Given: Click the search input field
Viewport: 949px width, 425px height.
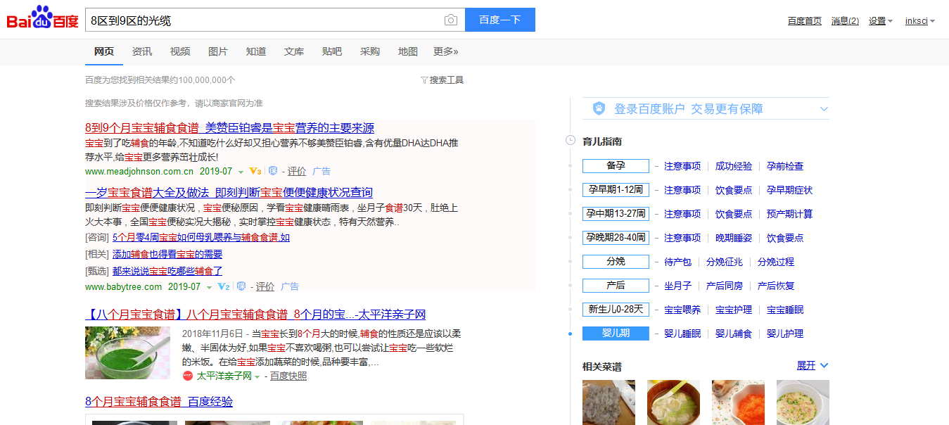Looking at the screenshot, I should (x=264, y=20).
